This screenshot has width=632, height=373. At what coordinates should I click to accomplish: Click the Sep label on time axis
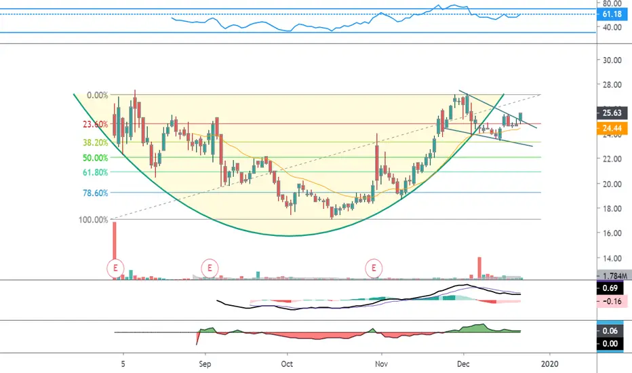[x=205, y=364]
